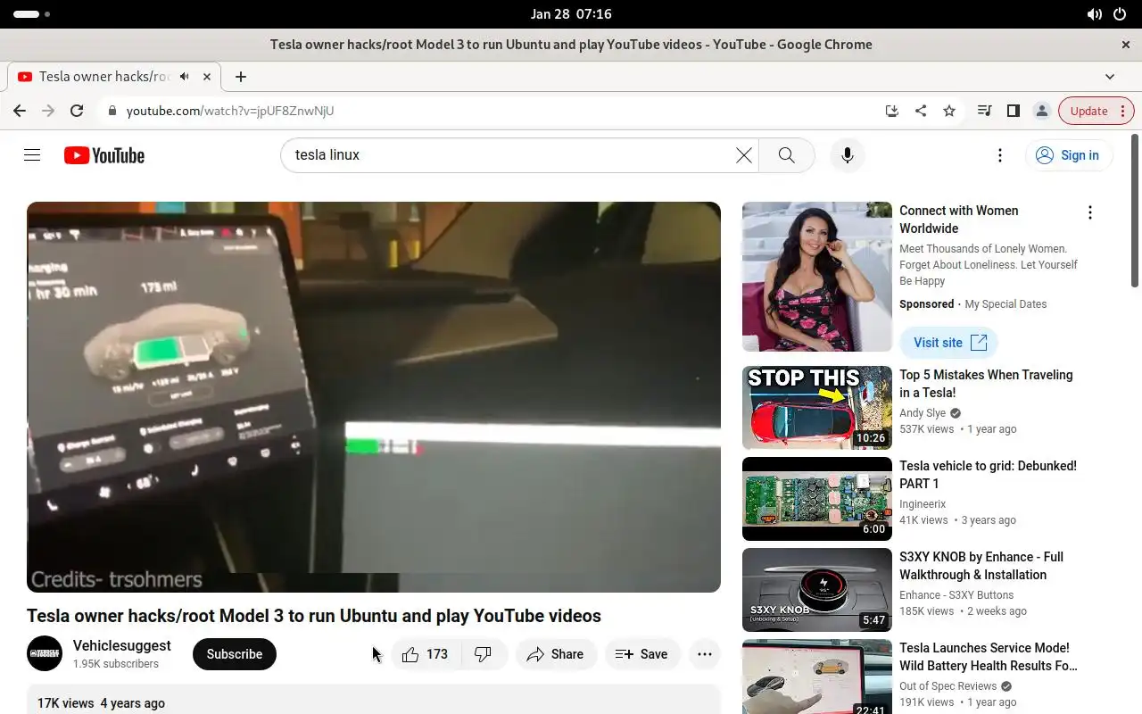Open the YouTube hamburger guide menu
Viewport: 1142px width, 714px height.
point(32,155)
